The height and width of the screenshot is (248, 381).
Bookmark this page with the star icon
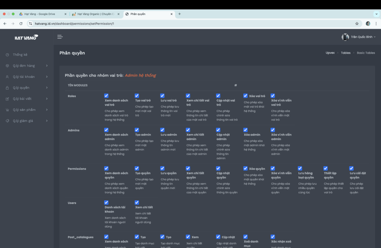pyautogui.click(x=357, y=23)
